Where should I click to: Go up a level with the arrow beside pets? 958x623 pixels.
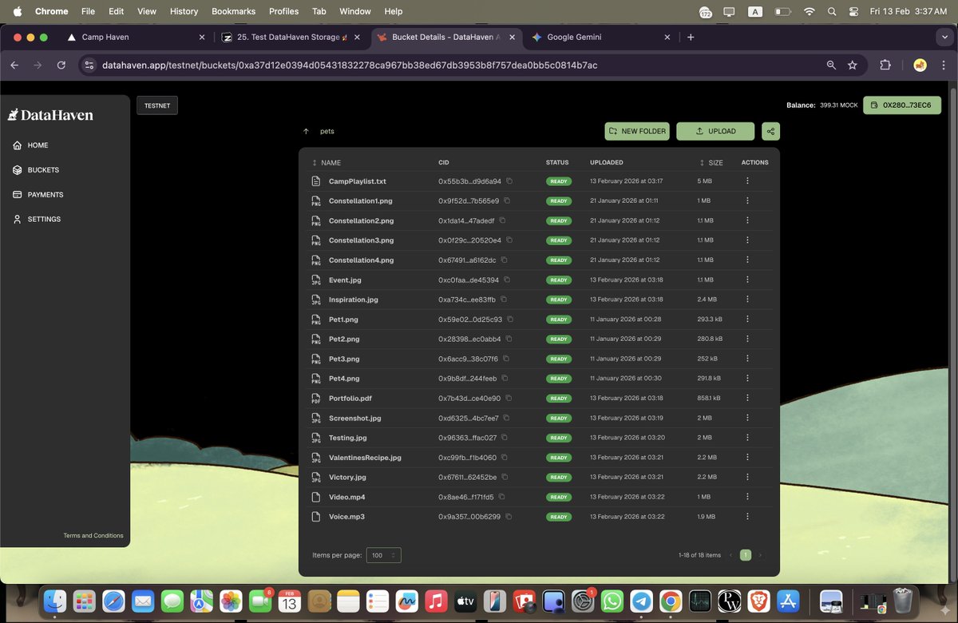(306, 131)
